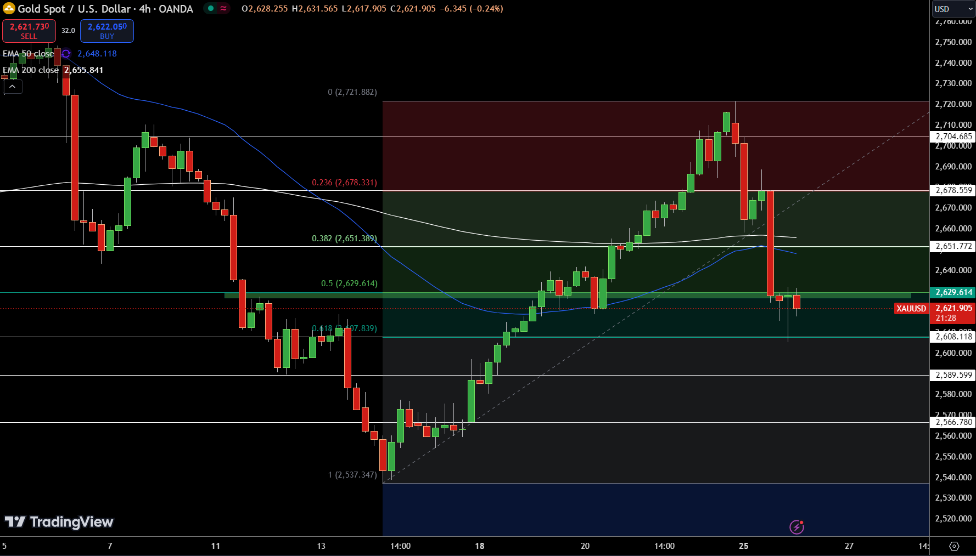Click the 2,520.000 tick on price scale

tap(953, 519)
